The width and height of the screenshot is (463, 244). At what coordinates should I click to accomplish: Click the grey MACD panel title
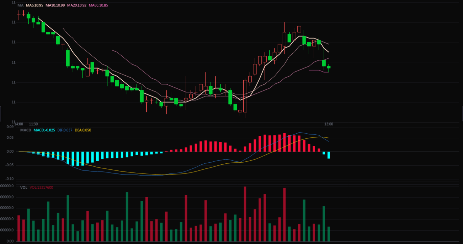pos(25,130)
